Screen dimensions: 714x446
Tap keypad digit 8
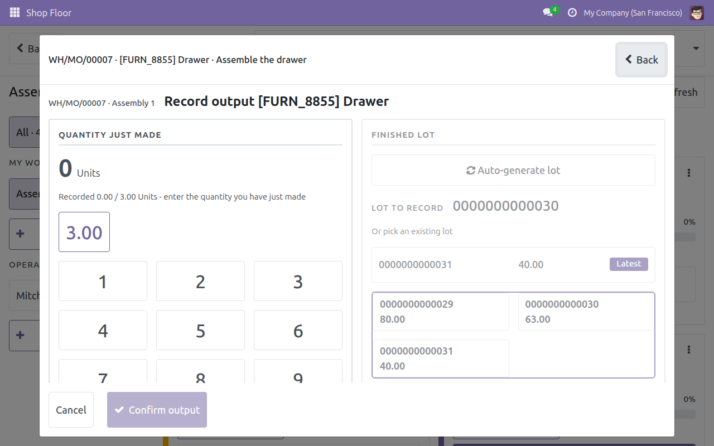pos(200,371)
